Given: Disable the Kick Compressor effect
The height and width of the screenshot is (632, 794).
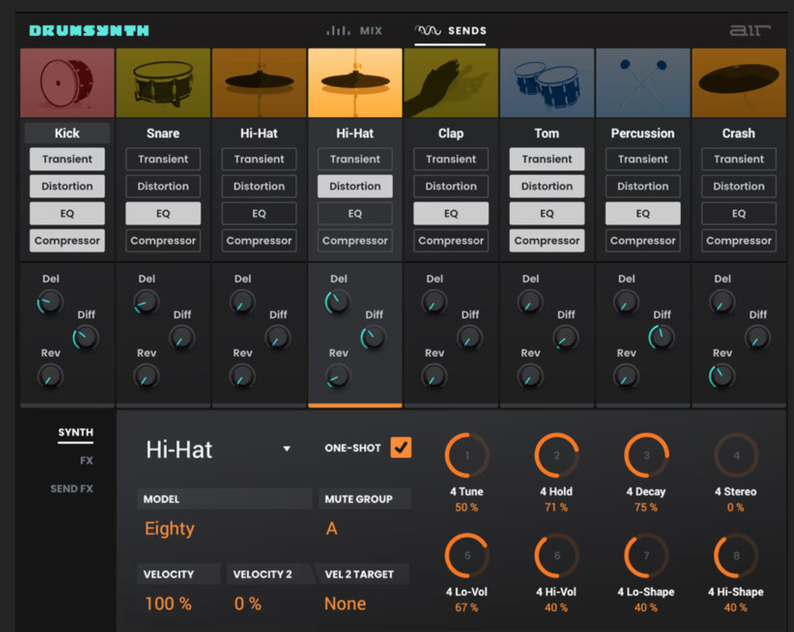Looking at the screenshot, I should (x=67, y=240).
